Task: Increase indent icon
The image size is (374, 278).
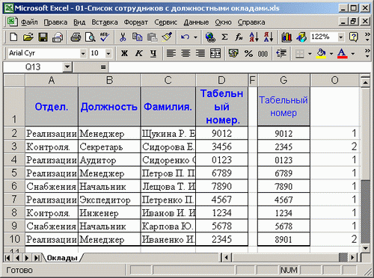Action: pyautogui.click(x=281, y=53)
